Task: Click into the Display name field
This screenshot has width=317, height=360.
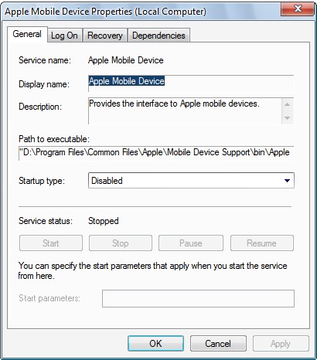Action: 191,83
